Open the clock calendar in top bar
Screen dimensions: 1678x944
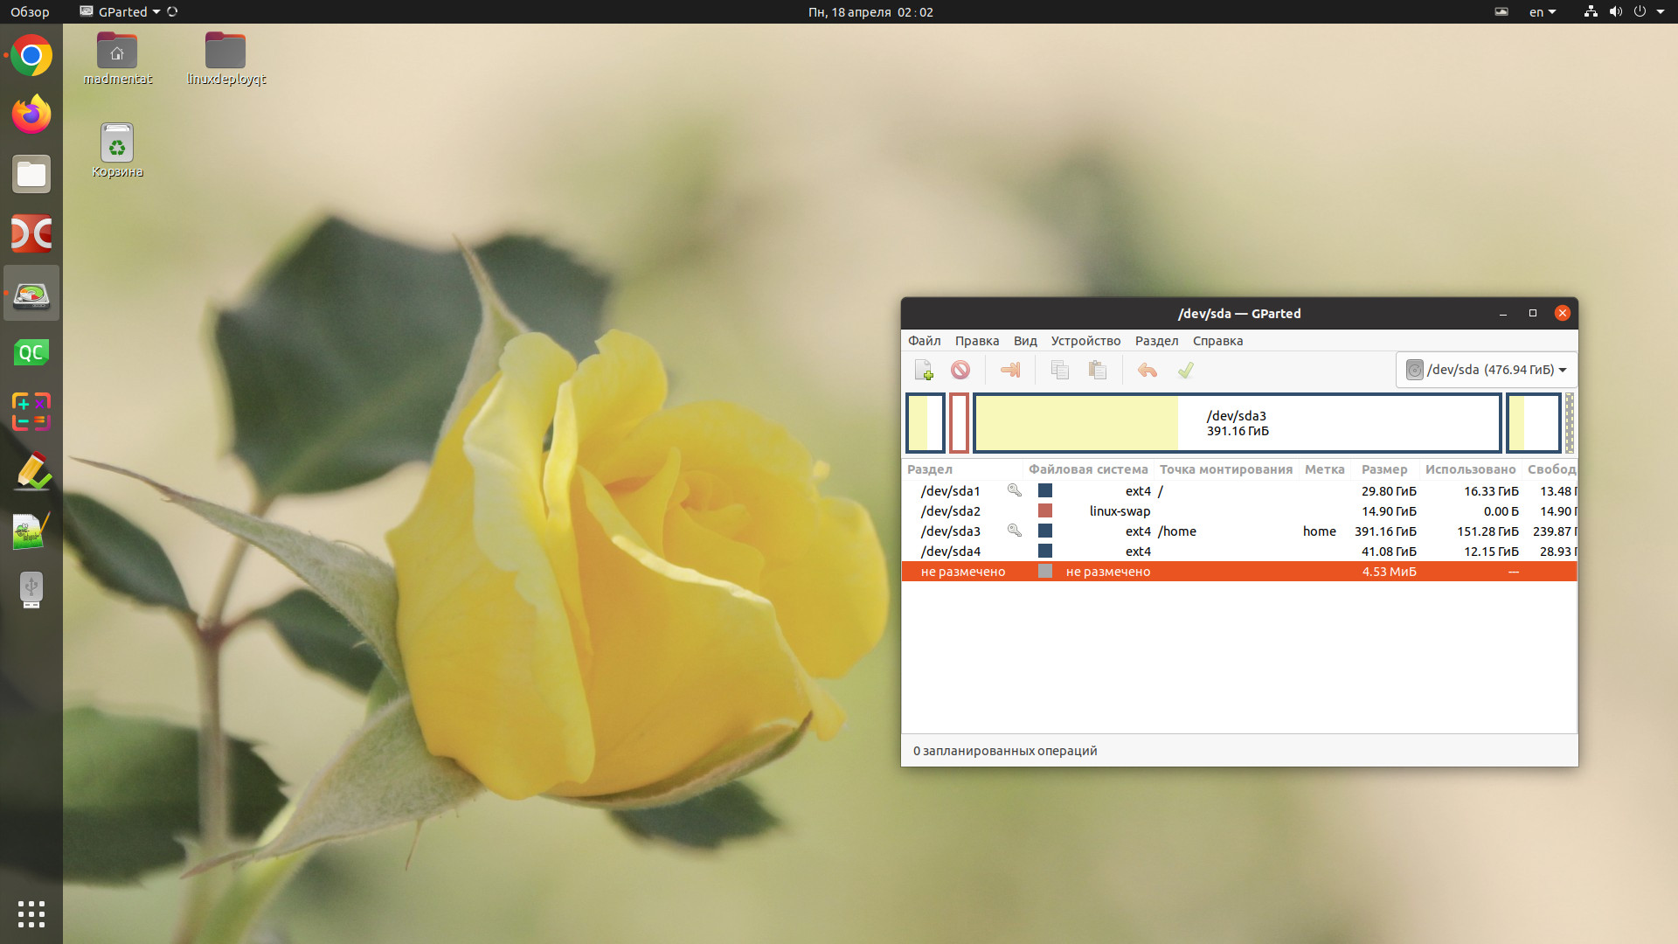click(870, 12)
